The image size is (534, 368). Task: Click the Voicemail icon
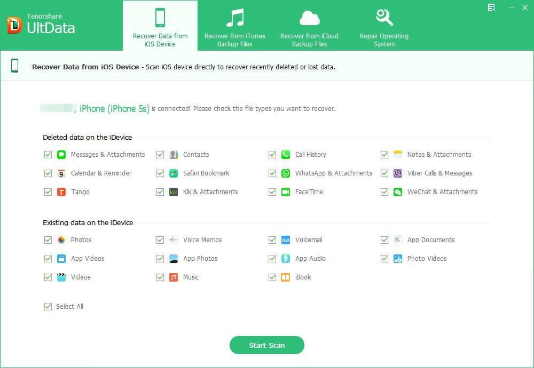point(286,240)
